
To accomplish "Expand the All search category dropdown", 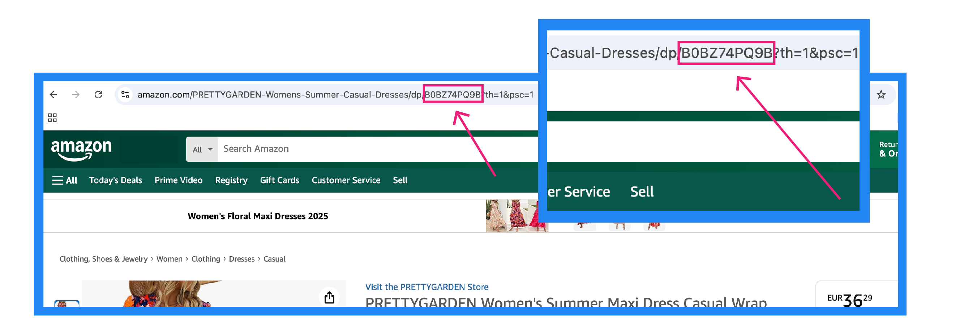I will (x=202, y=149).
